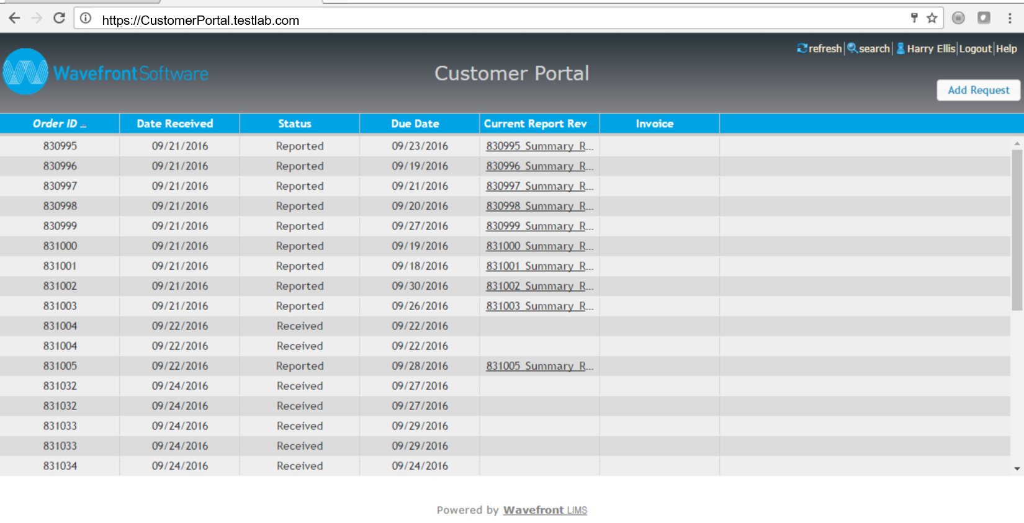This screenshot has height=523, width=1024.
Task: Open the 830995 Summary report link
Action: click(x=539, y=146)
